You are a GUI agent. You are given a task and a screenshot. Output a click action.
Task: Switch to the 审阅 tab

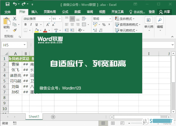coord(90,12)
